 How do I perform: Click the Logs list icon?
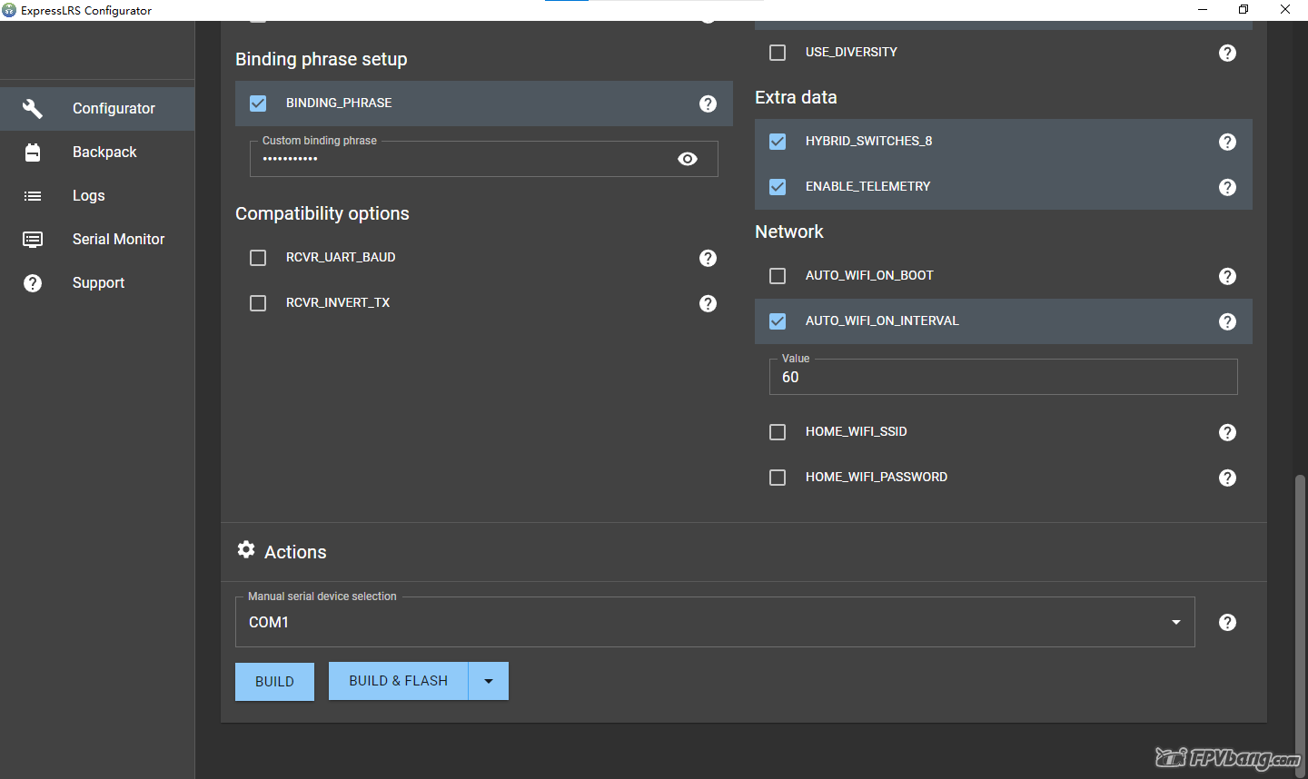(33, 196)
